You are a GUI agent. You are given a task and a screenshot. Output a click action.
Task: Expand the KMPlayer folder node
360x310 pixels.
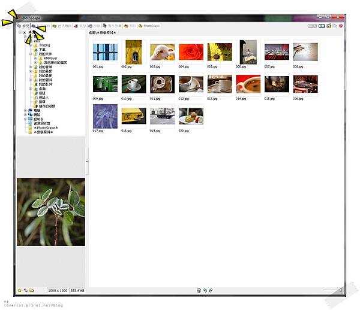coord(35,58)
